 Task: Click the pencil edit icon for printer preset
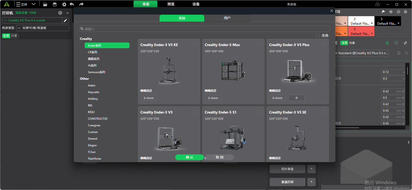[x=66, y=20]
